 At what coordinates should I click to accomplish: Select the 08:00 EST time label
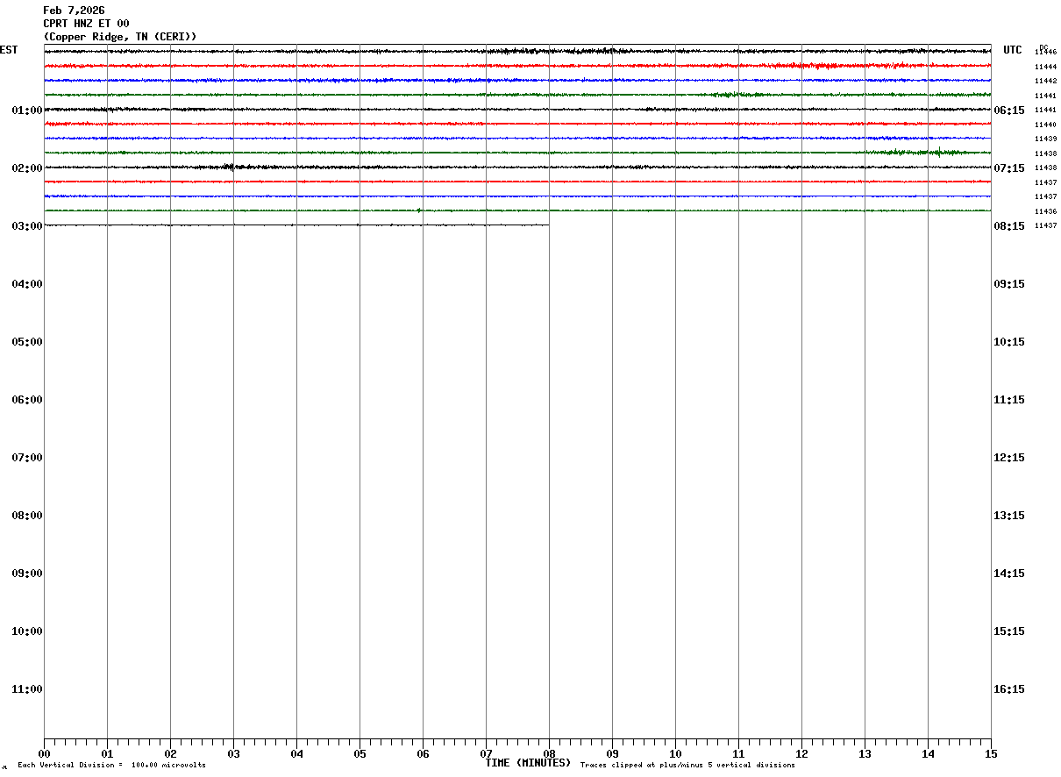point(27,516)
